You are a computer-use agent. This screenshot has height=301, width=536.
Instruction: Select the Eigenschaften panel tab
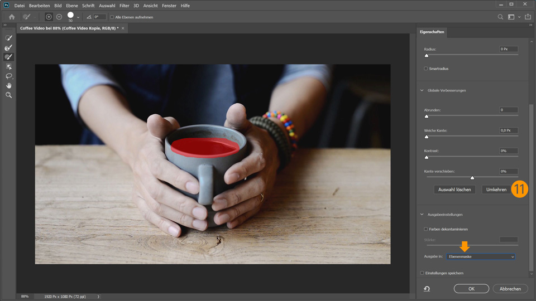432,32
